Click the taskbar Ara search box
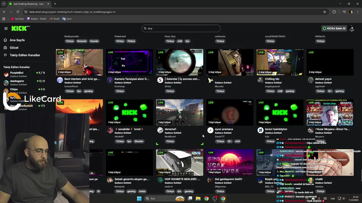Image resolution: width=362 pixels, height=203 pixels. tap(165, 198)
